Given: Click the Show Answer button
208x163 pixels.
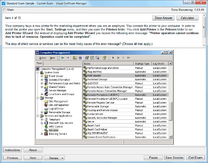Looking at the screenshot, I should coord(163,18).
